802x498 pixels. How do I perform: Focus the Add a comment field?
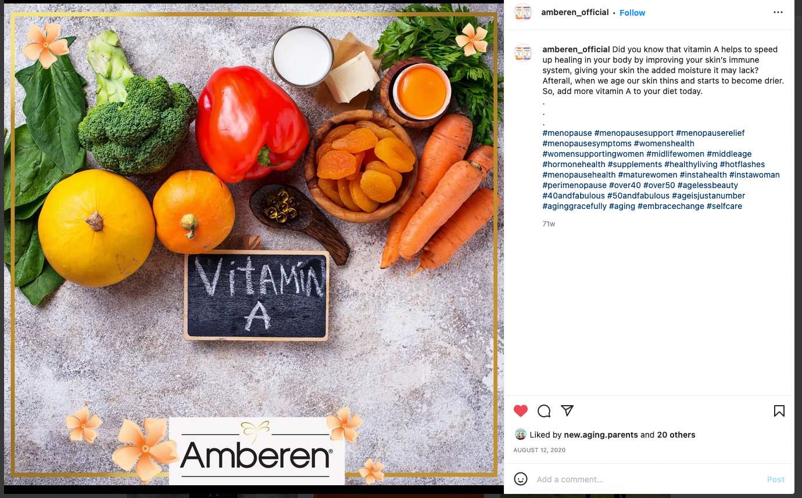click(x=648, y=479)
